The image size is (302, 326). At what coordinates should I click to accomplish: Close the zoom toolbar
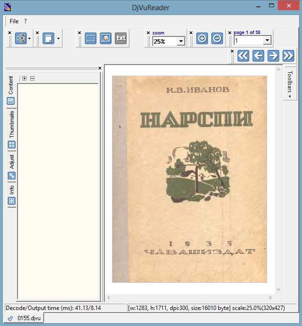[x=148, y=33]
